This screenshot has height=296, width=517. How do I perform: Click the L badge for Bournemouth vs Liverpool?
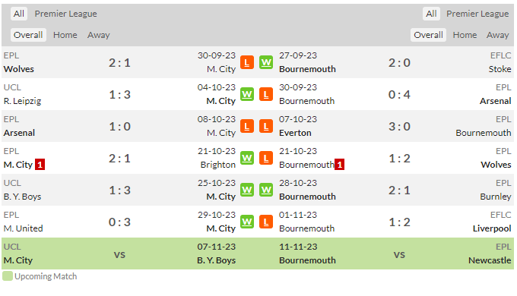(266, 222)
